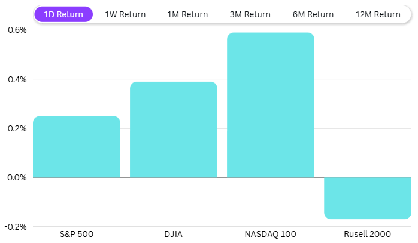Click the negative Rusell 2000 bar
This screenshot has width=418, height=243.
[x=368, y=198]
